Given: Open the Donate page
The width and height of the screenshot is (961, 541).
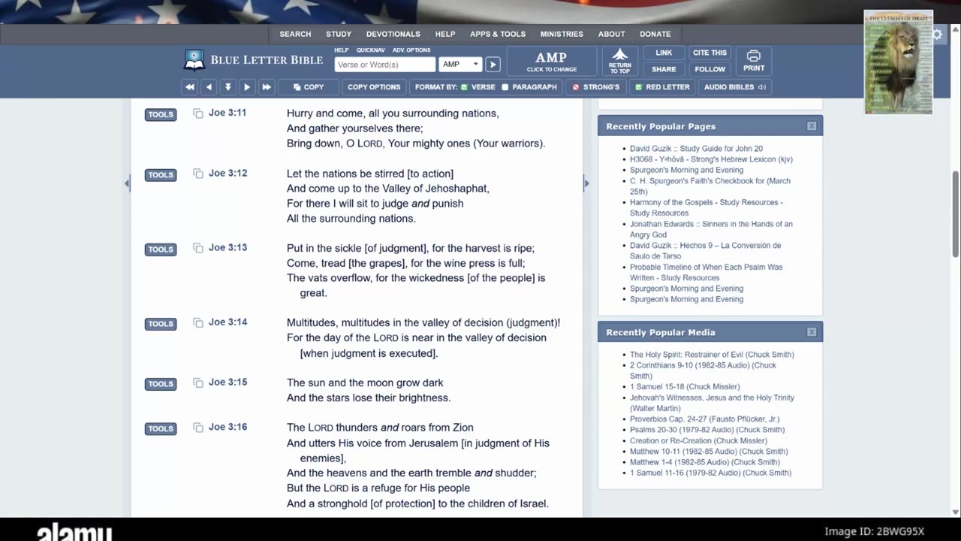Looking at the screenshot, I should (655, 34).
